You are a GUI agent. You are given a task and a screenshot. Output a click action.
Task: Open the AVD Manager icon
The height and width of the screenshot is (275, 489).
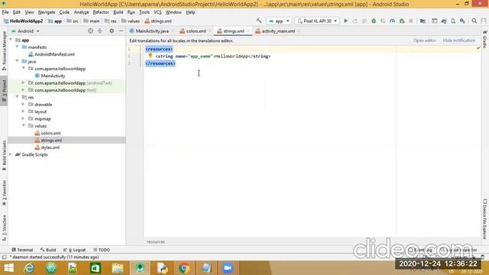click(453, 21)
